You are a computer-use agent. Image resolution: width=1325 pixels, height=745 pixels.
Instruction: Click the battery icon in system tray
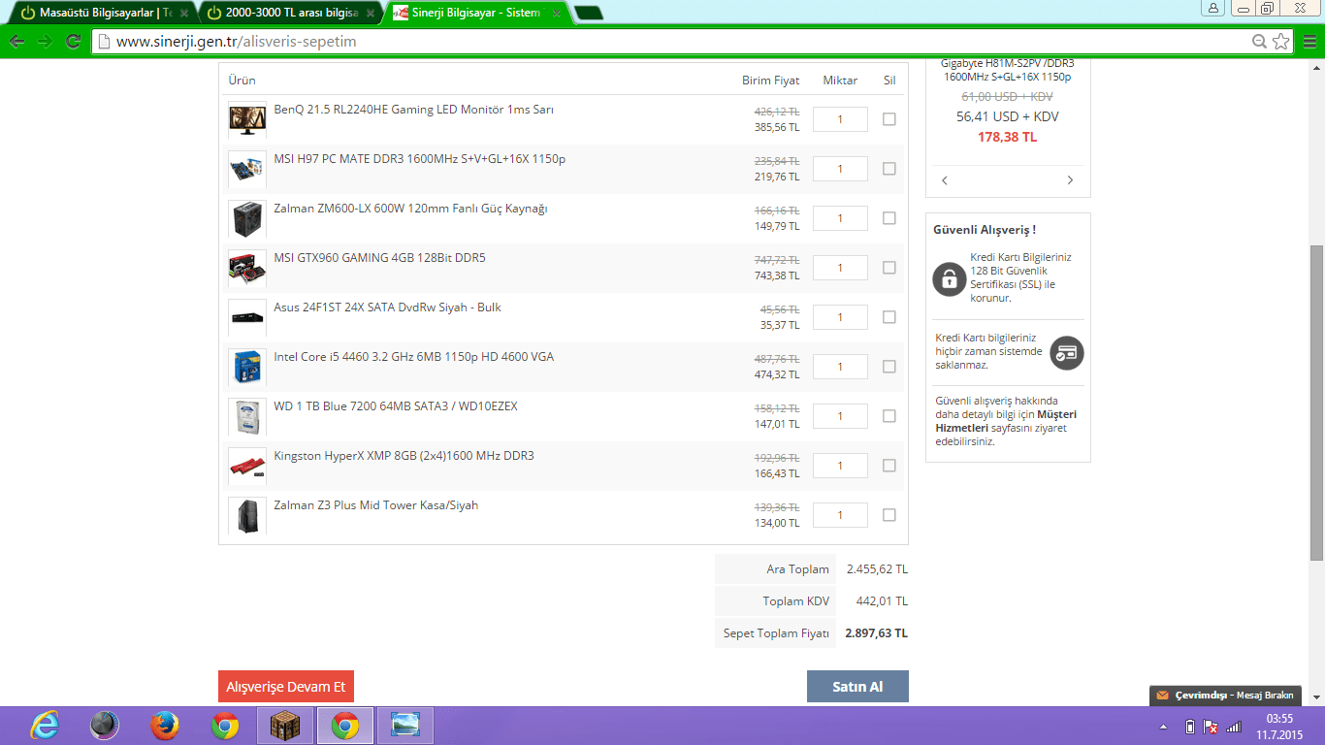(x=1190, y=727)
